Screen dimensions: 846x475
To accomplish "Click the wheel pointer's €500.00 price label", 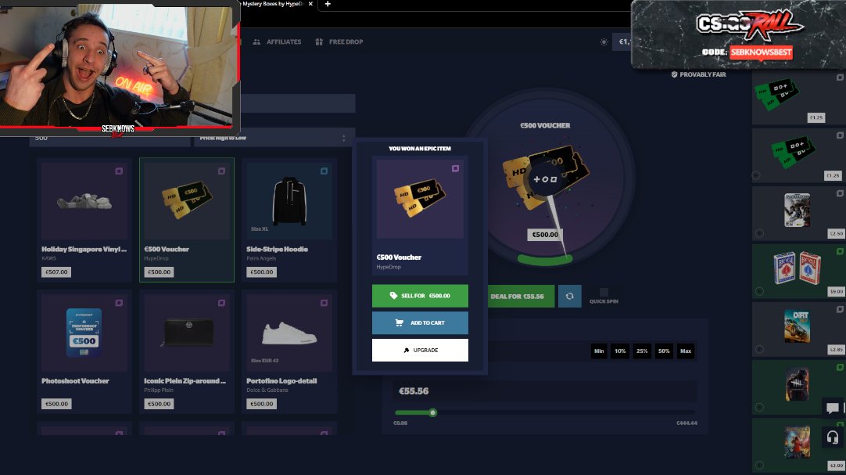I will click(x=545, y=235).
